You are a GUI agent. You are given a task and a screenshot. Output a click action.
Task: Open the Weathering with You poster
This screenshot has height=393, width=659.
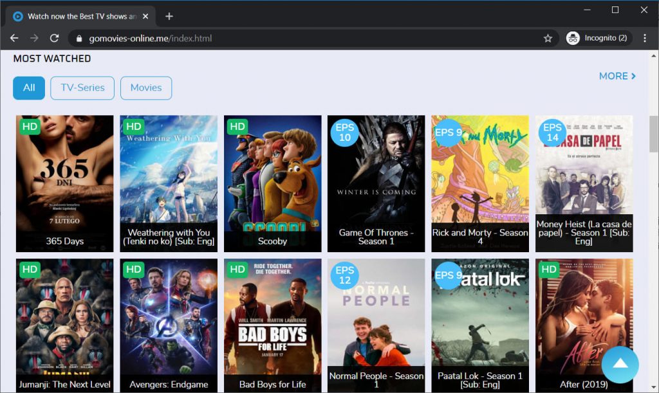pos(169,183)
